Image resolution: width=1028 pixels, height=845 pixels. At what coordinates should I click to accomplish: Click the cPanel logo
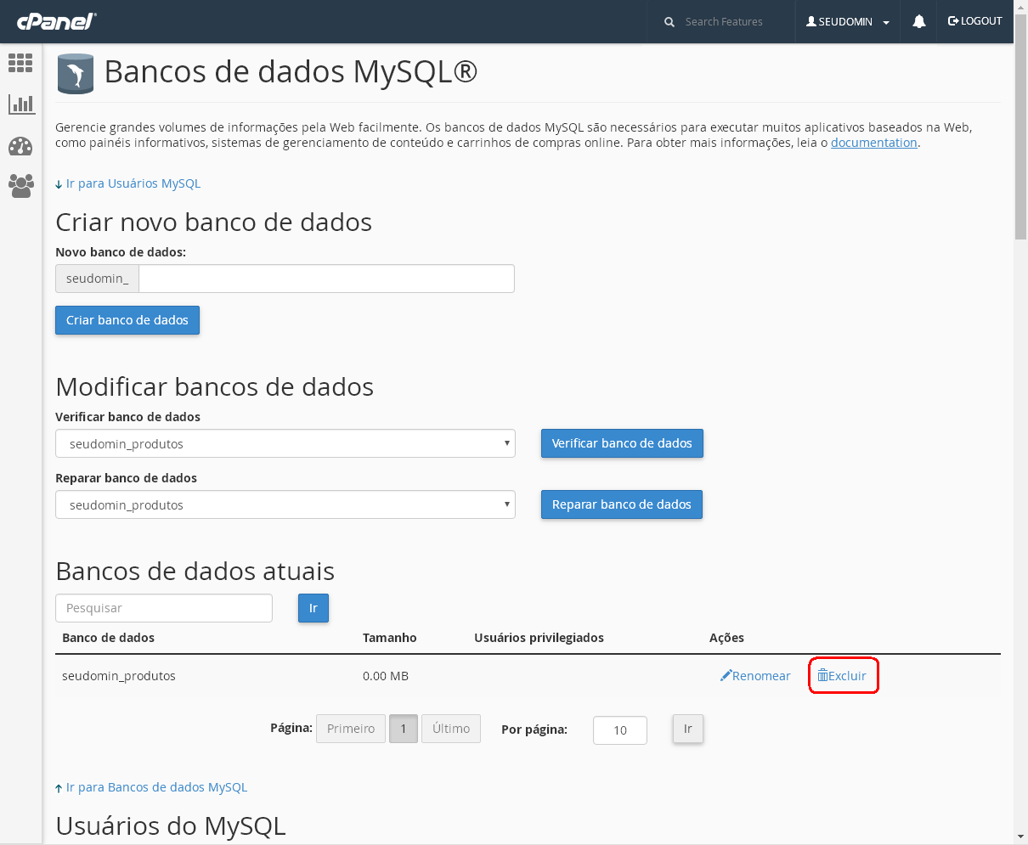56,21
